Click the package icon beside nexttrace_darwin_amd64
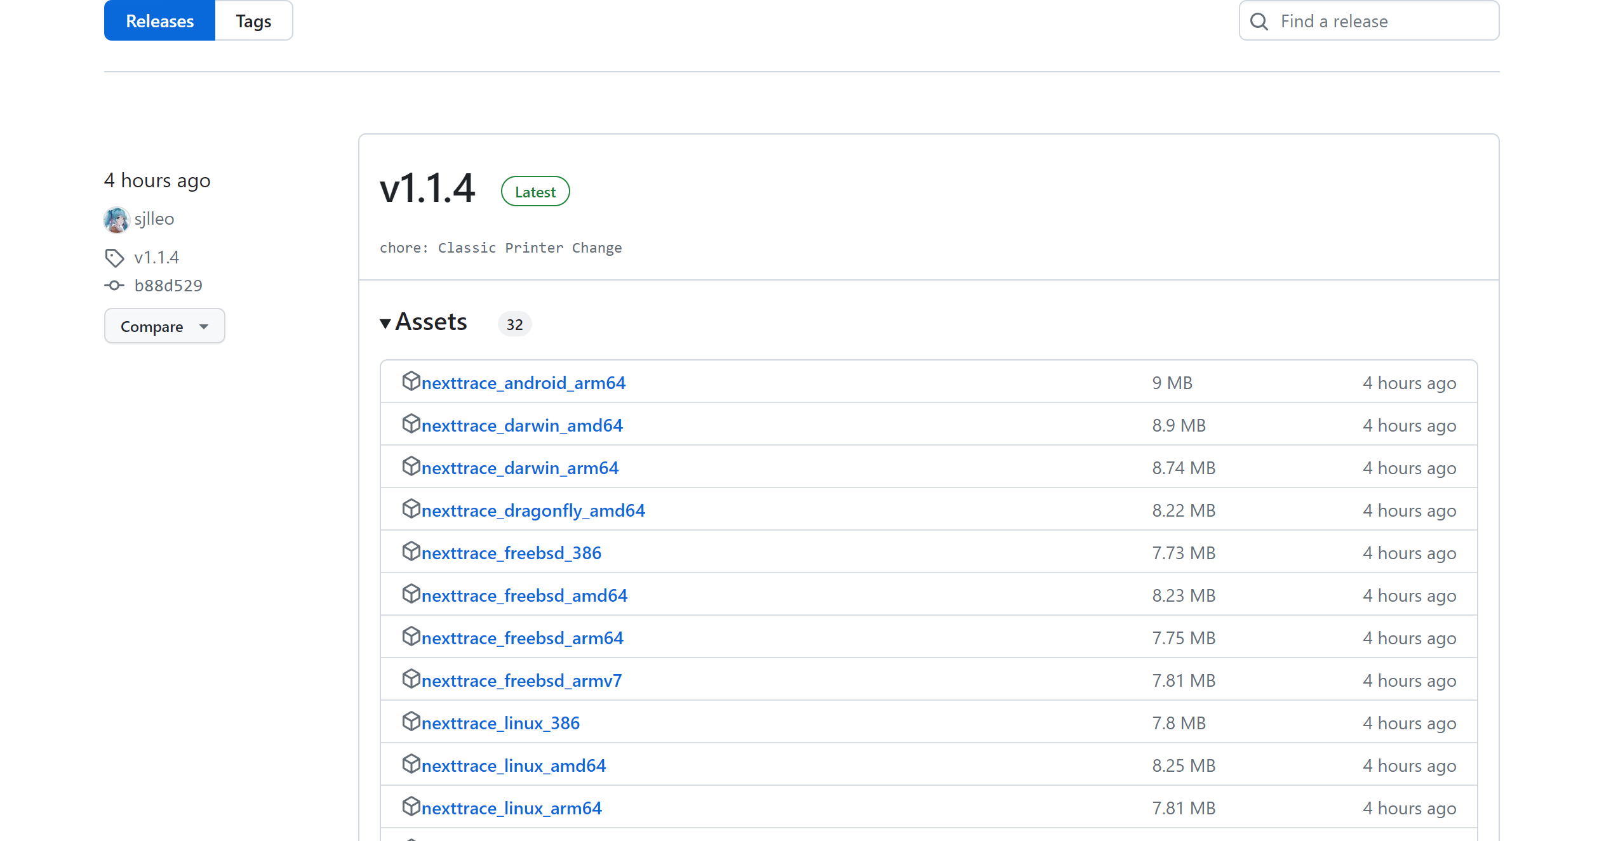Image resolution: width=1604 pixels, height=841 pixels. click(411, 424)
